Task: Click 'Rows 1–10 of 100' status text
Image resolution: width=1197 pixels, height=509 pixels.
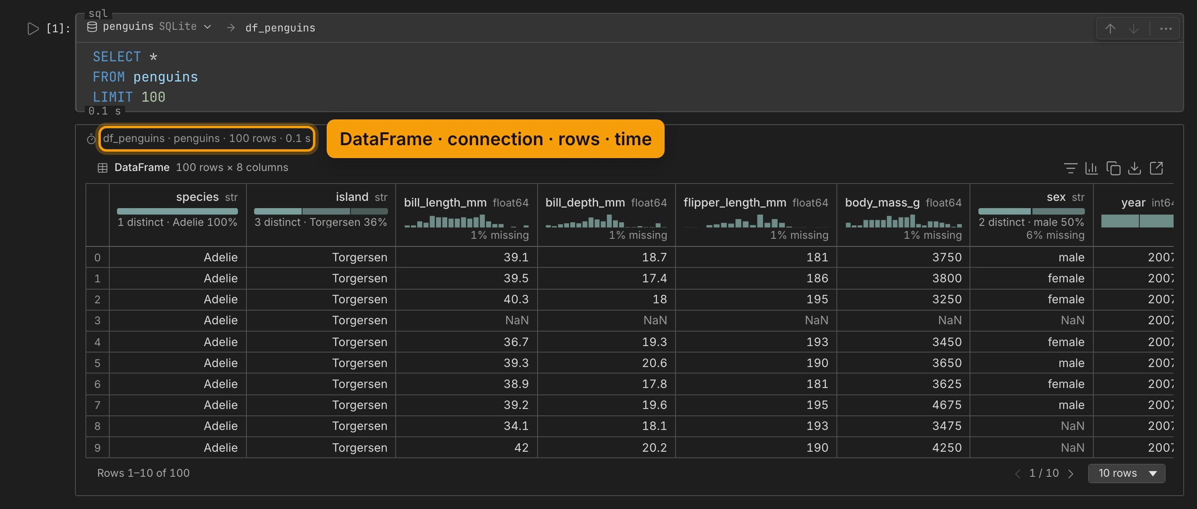Action: point(143,473)
